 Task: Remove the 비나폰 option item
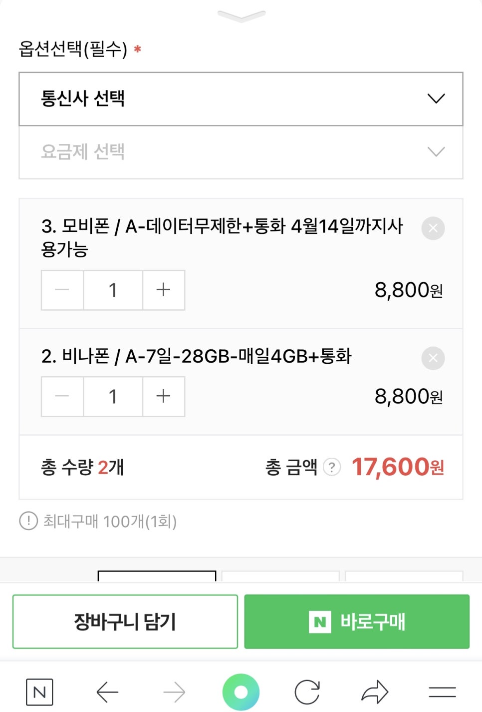[x=433, y=358]
